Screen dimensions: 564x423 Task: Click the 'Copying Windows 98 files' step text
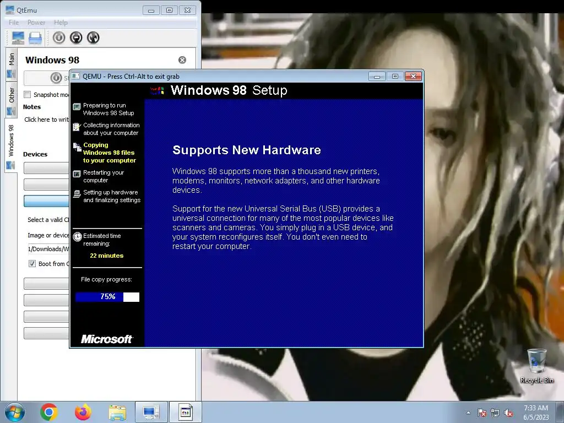click(110, 153)
